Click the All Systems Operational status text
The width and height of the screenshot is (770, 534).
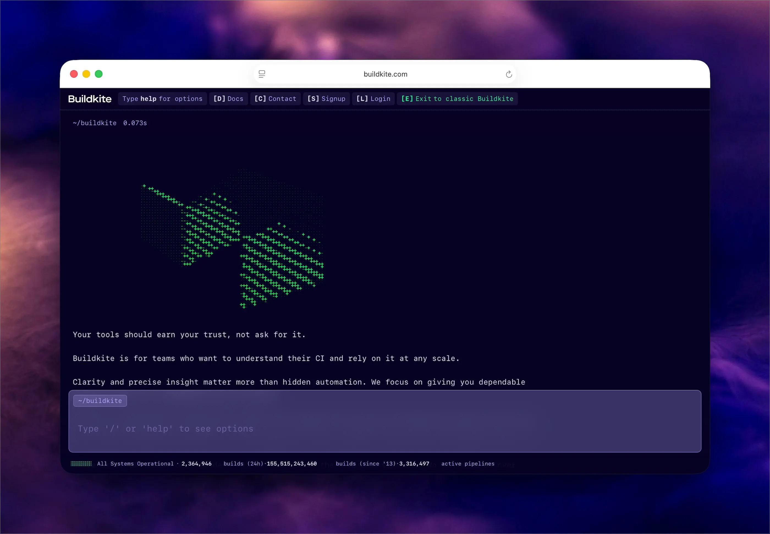pos(135,463)
